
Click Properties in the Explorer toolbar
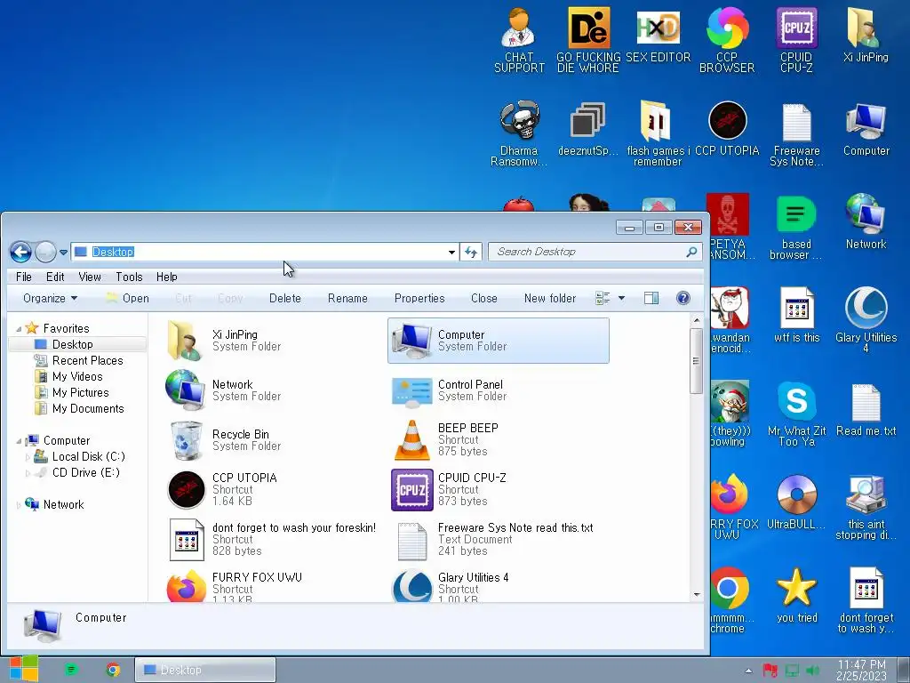[419, 299]
